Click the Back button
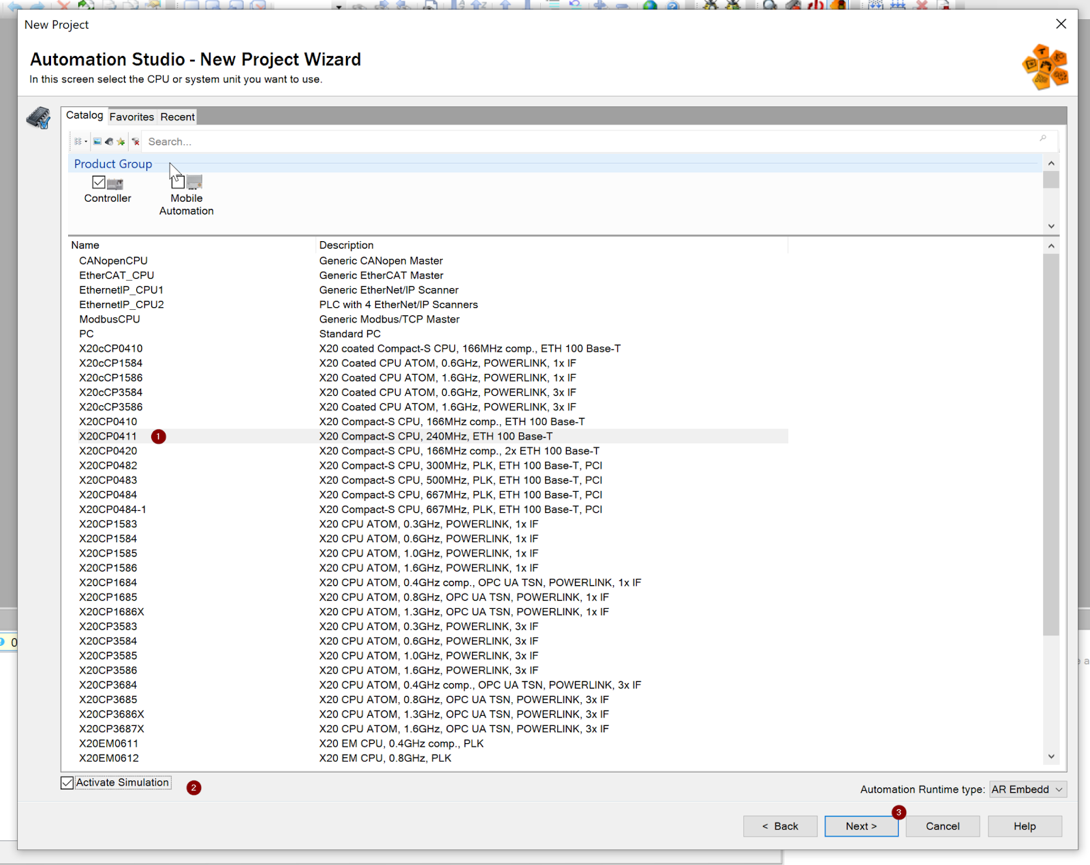The image size is (1090, 865). click(780, 826)
